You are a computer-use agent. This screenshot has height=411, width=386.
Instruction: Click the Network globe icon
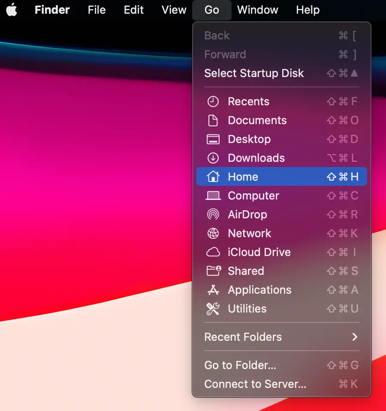(x=213, y=233)
